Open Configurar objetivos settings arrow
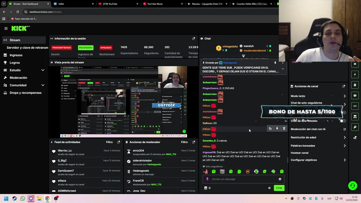The image size is (361, 203). 345,160
